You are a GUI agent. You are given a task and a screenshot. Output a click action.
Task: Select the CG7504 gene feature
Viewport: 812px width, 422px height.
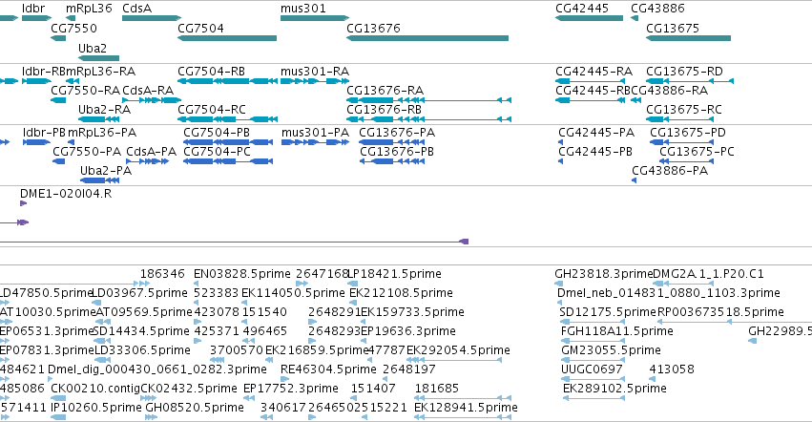(x=227, y=38)
